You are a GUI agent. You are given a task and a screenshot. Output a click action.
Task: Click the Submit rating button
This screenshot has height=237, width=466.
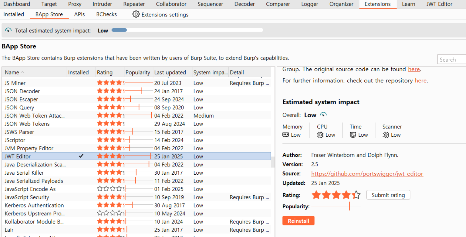click(388, 195)
